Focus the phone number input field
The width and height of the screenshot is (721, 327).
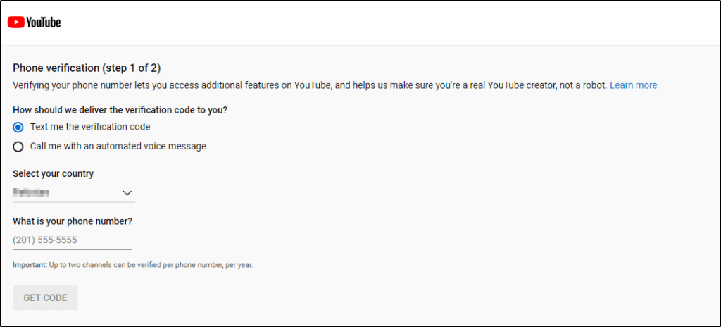(x=73, y=240)
